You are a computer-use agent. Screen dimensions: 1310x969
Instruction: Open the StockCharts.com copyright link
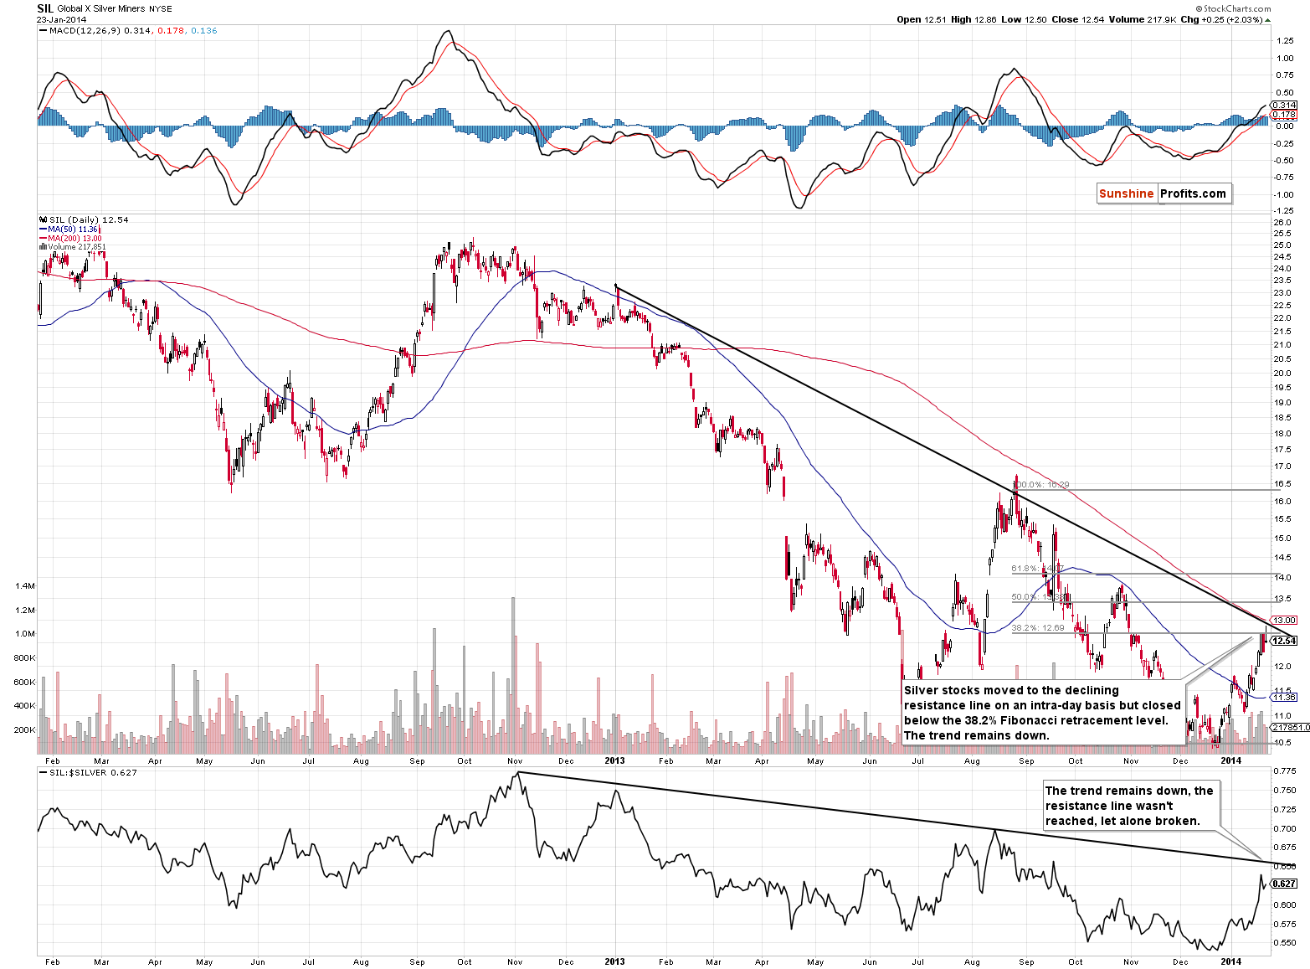1234,9
